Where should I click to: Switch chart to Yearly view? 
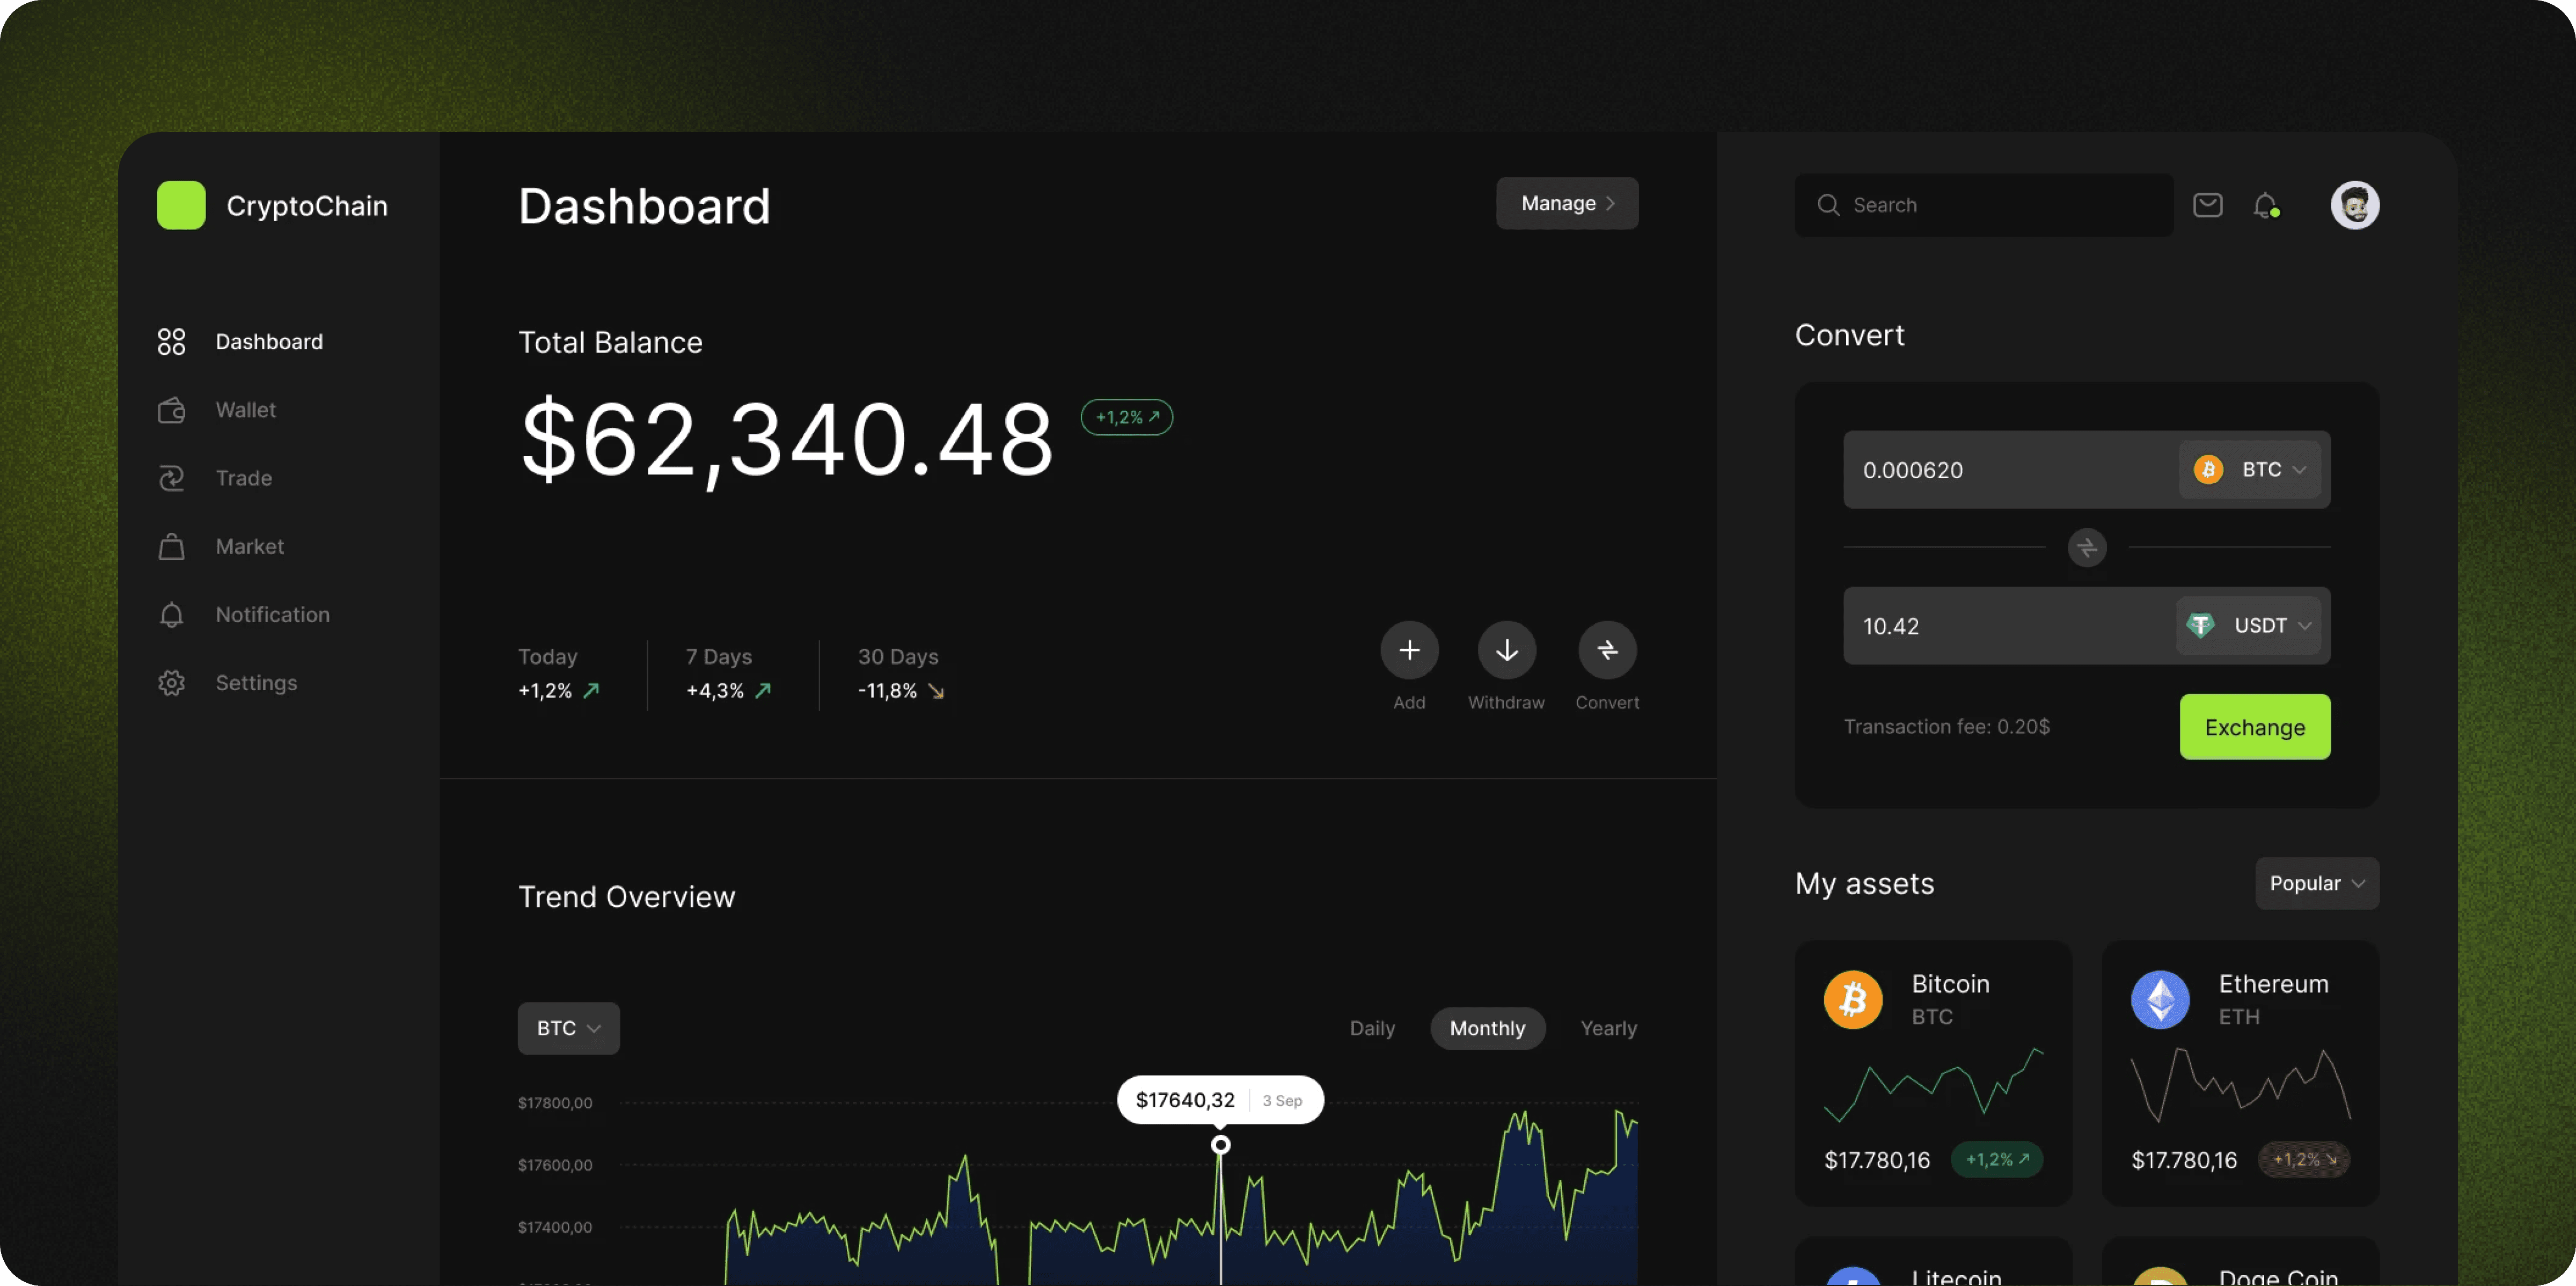(x=1607, y=1028)
